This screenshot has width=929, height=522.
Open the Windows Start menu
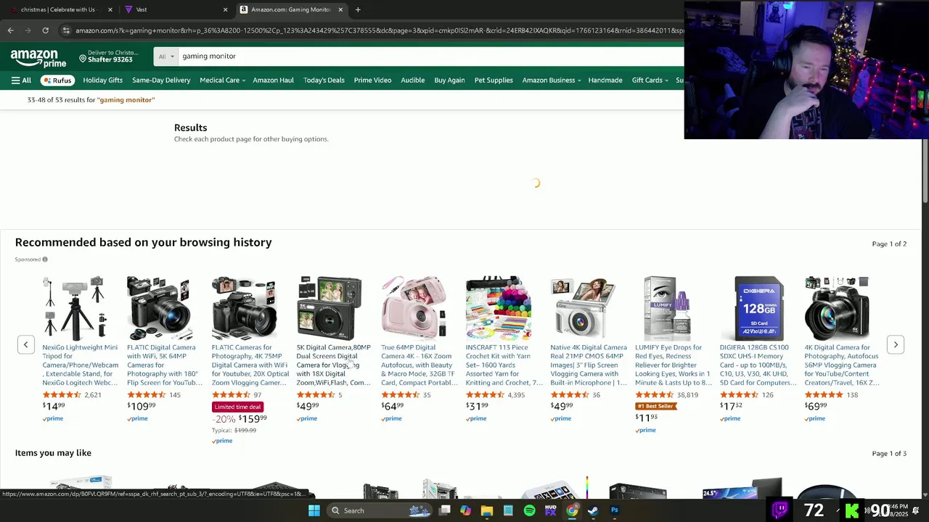coord(314,510)
